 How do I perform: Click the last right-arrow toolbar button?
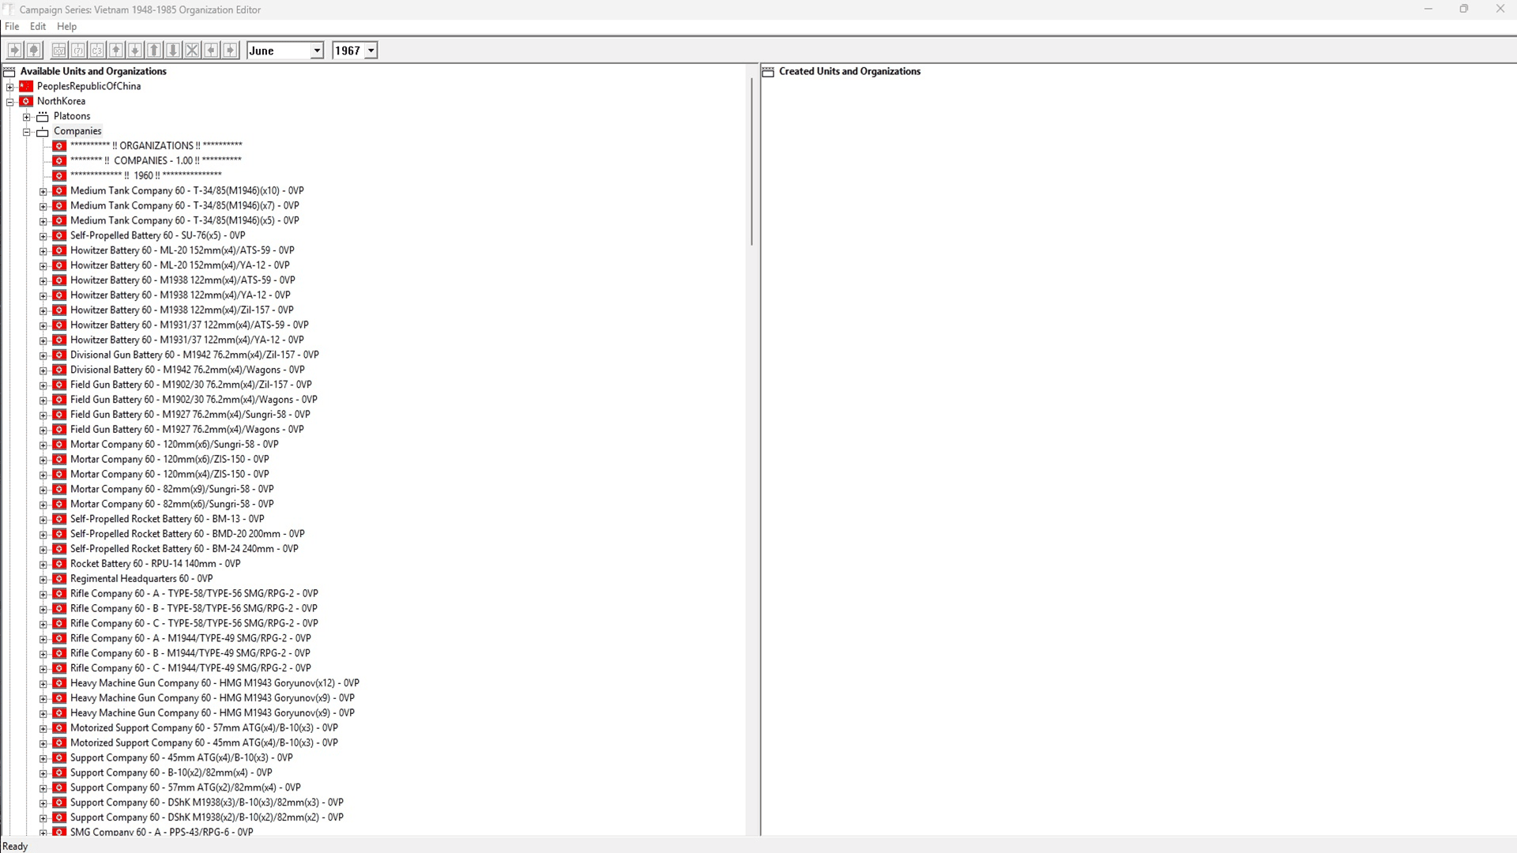click(x=230, y=51)
